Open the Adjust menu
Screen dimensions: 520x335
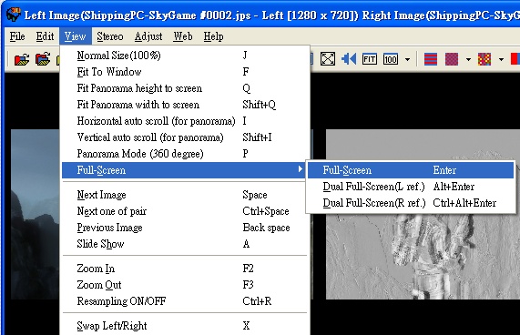[148, 36]
